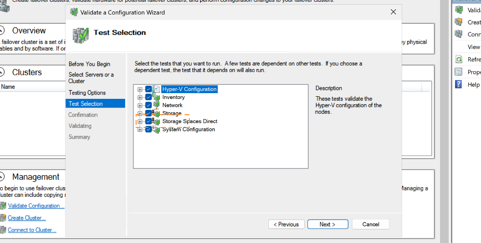Select the Storage Spaces Direct tree item
Viewport: 481px width, 243px height.
tap(190, 121)
